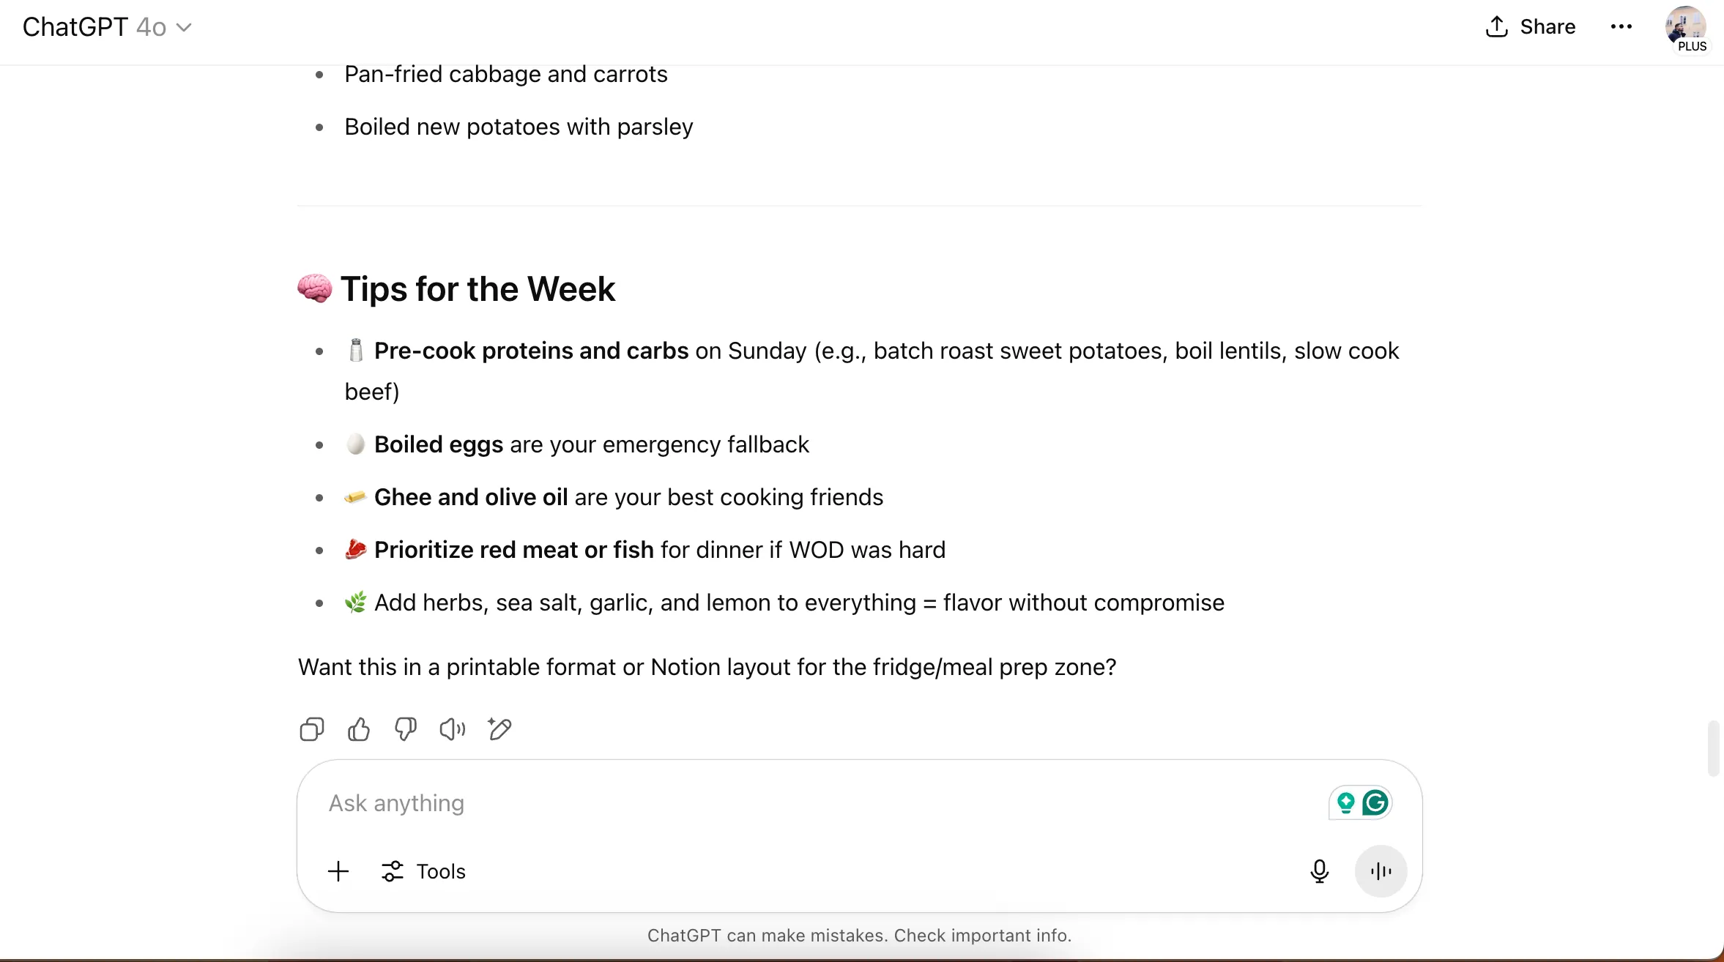Click the 'Pre-cook proteins and carbs' tip text
Viewport: 1724px width, 962px height.
click(531, 351)
